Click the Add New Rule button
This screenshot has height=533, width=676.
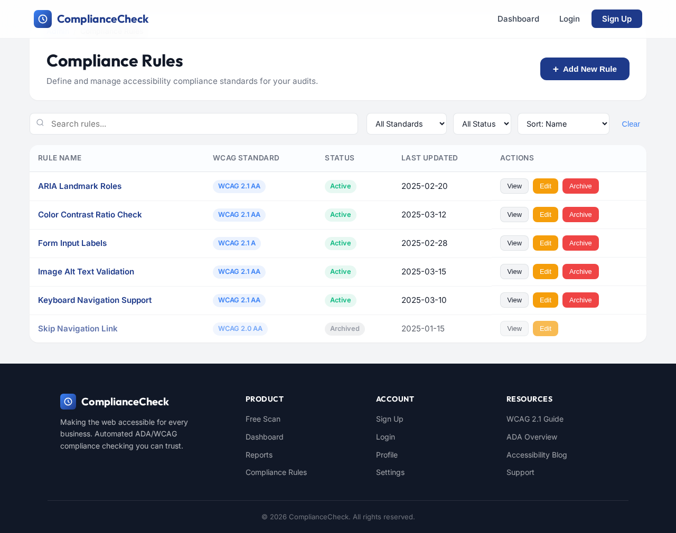tap(585, 69)
